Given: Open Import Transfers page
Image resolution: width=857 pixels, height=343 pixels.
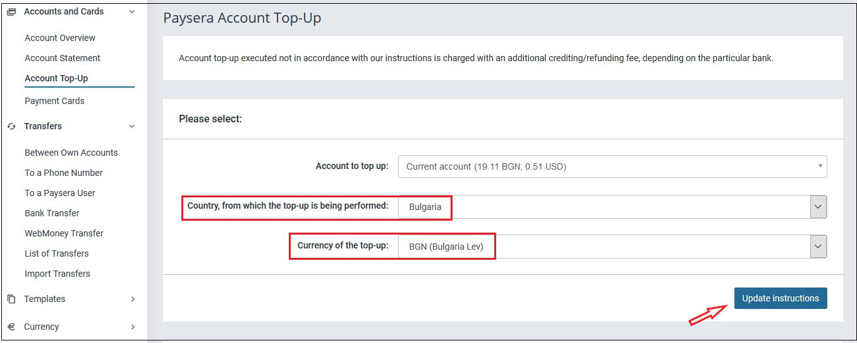Looking at the screenshot, I should point(58,274).
